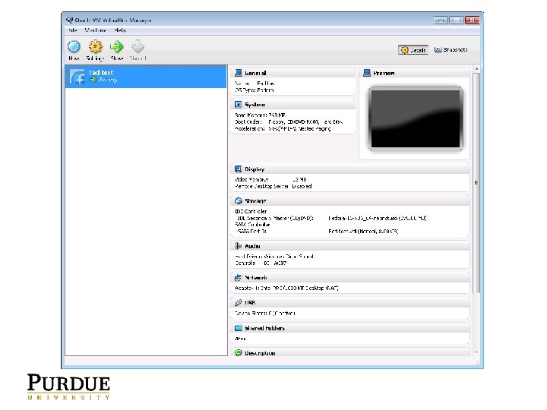Click the IDE Controller storage entry
Screen dimensions: 547x410
251,211
